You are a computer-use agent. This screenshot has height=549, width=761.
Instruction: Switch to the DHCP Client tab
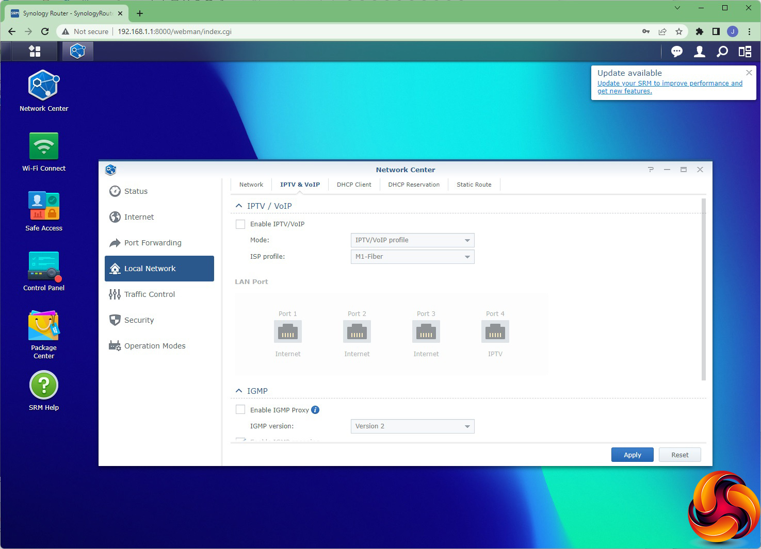(x=354, y=185)
